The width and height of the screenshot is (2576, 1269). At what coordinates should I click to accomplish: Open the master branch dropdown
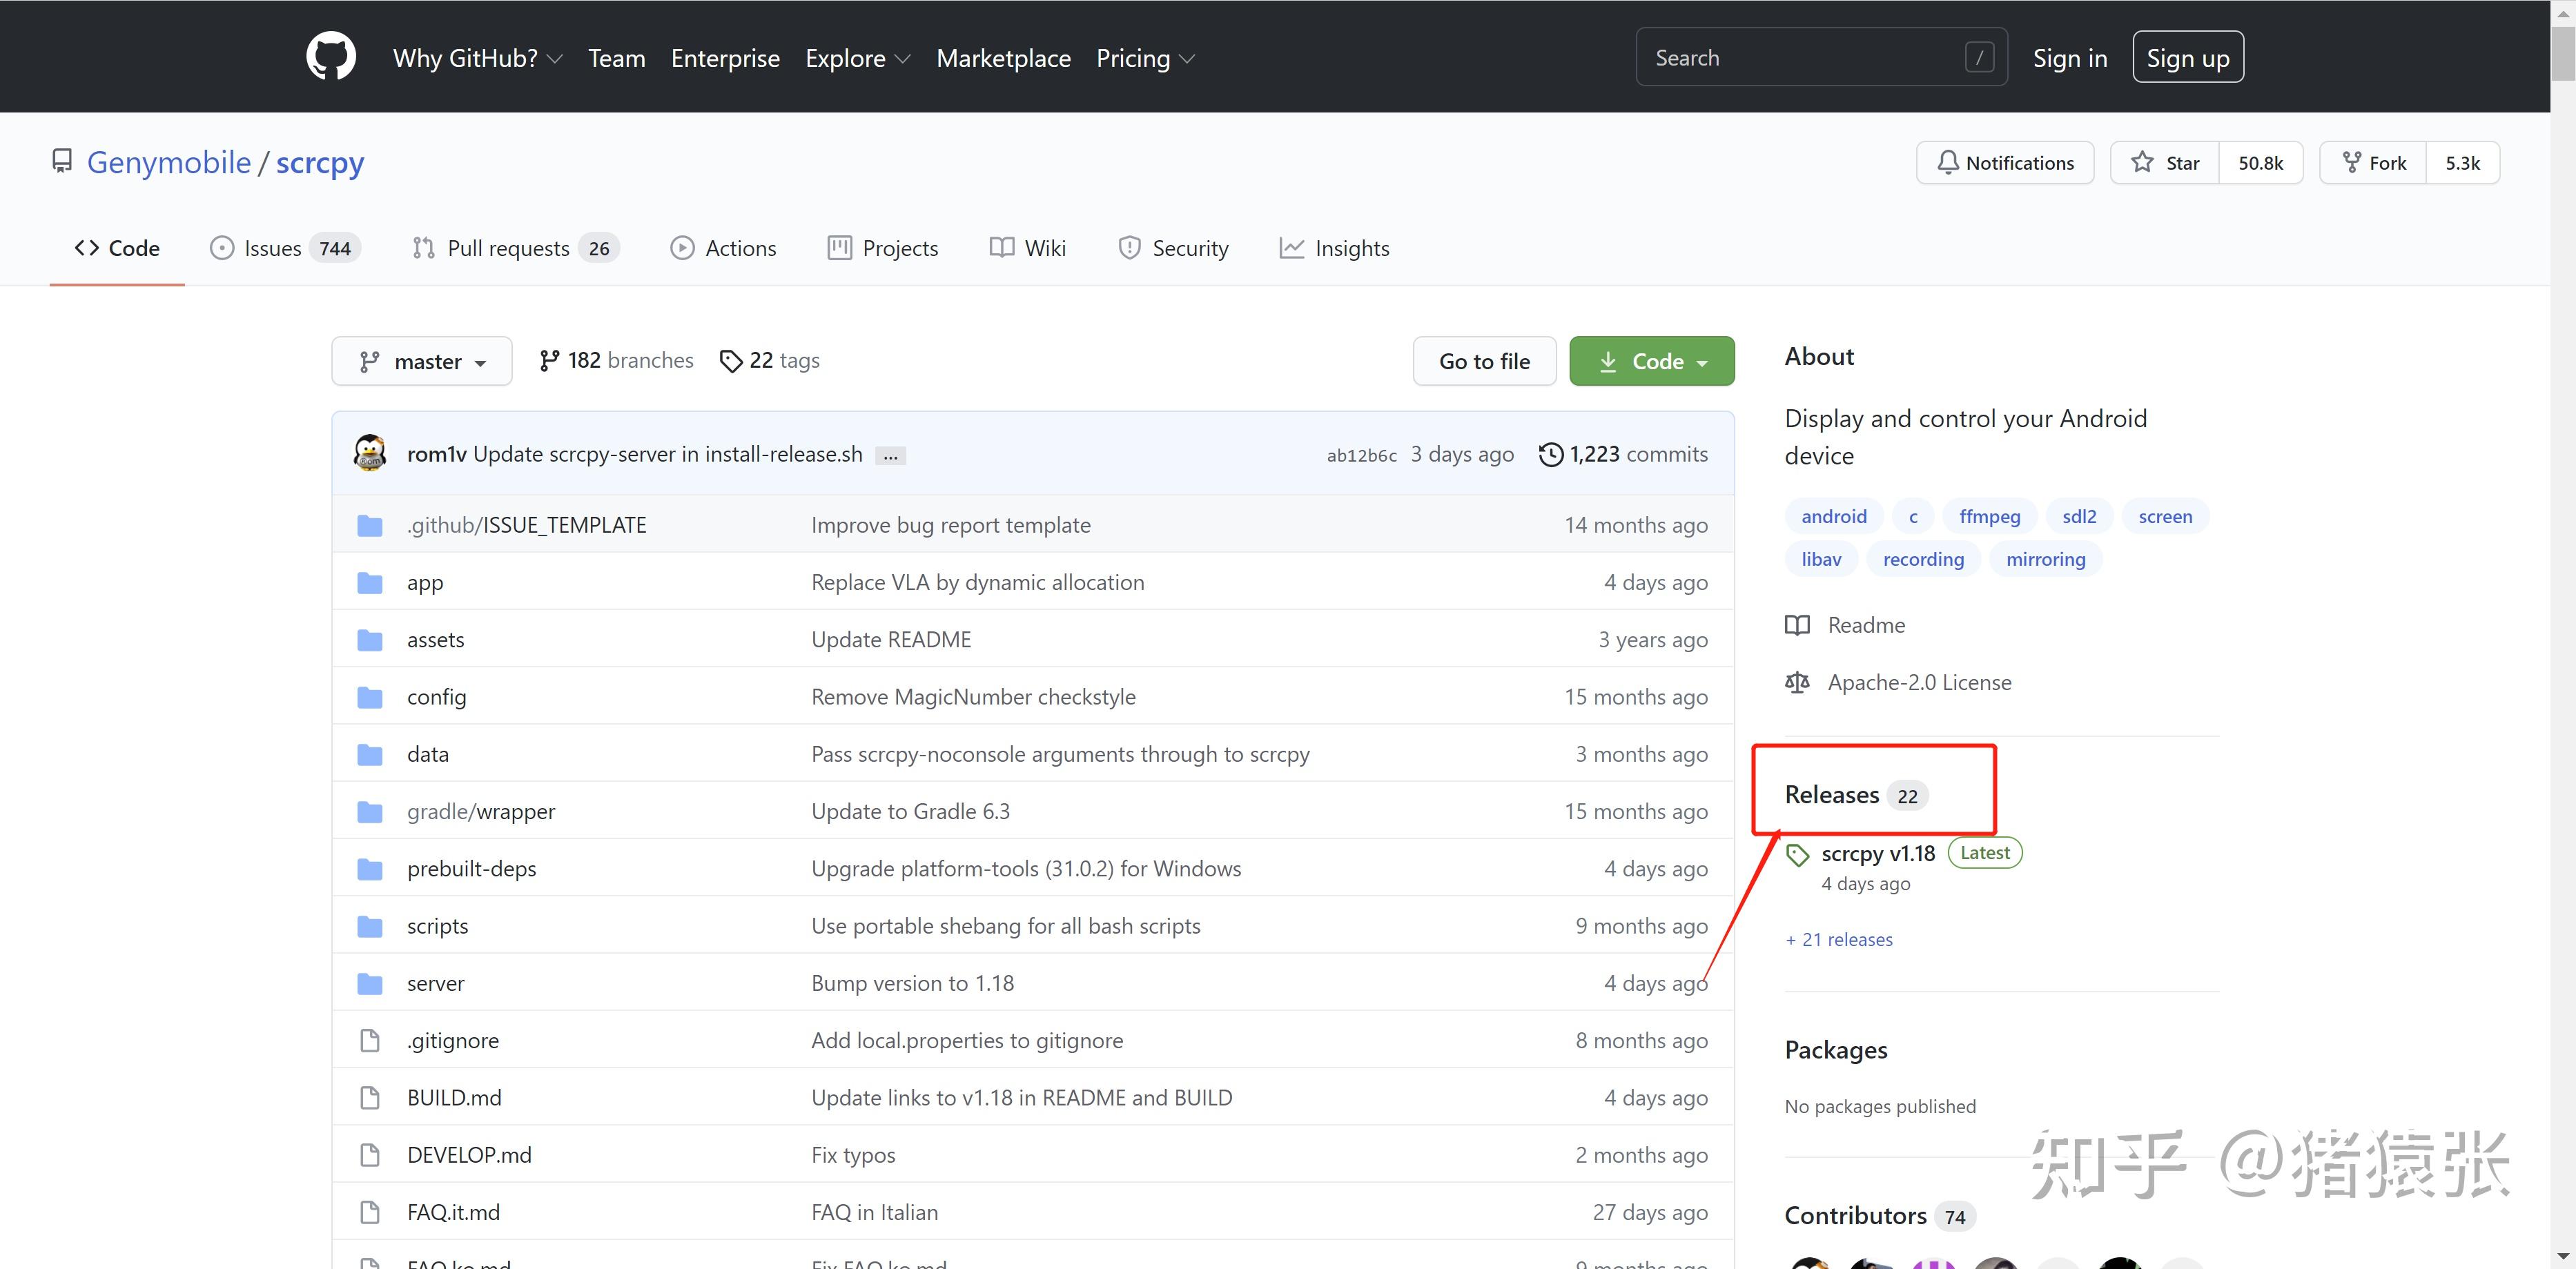(x=422, y=361)
